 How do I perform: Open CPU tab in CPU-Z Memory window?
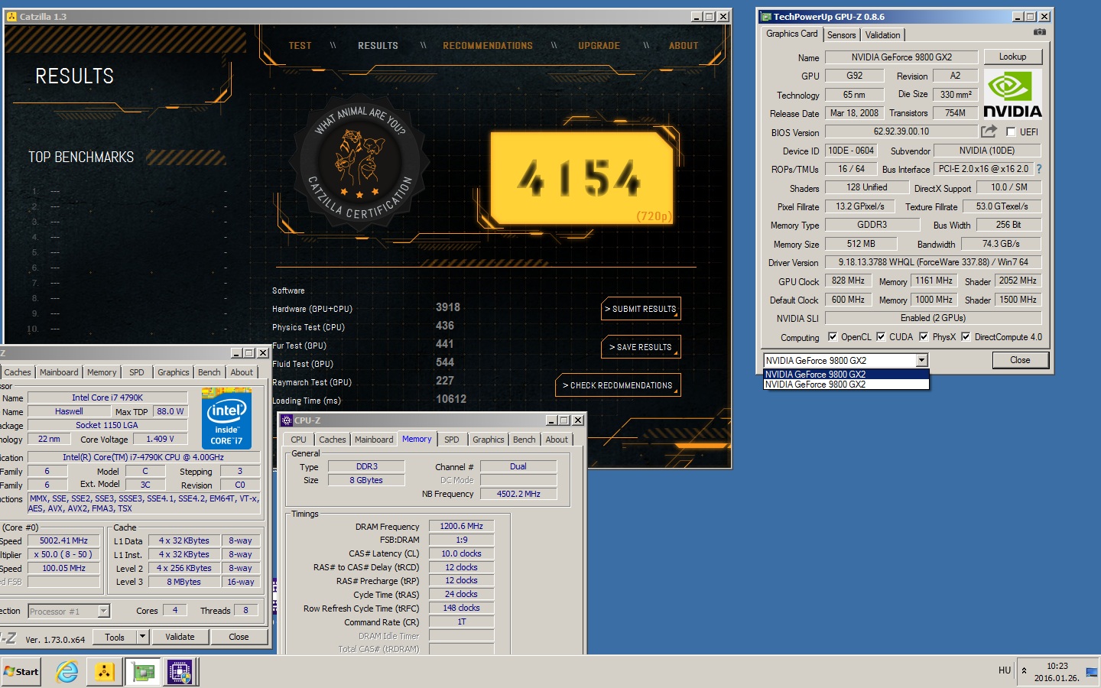298,440
